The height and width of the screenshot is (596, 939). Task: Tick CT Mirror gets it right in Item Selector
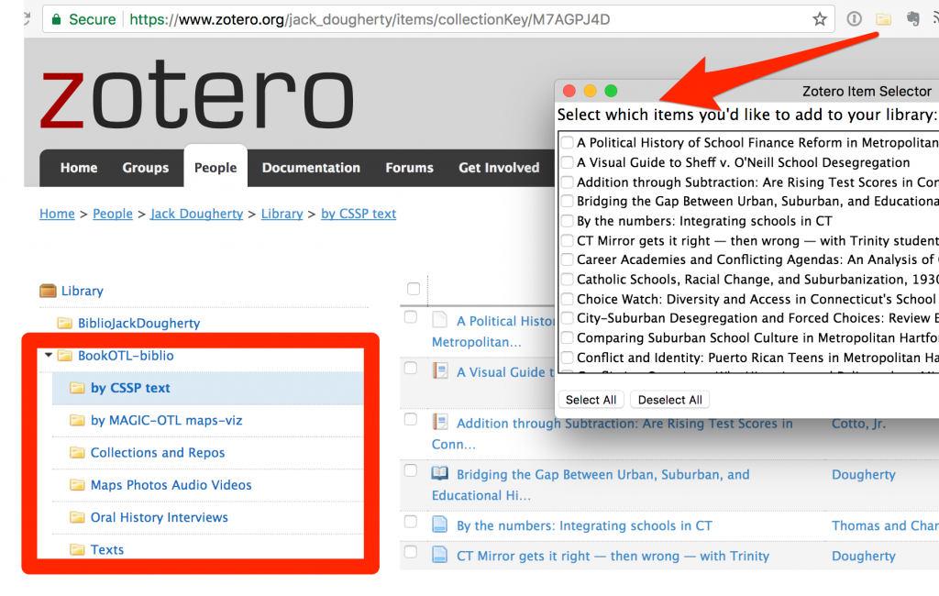tap(567, 241)
